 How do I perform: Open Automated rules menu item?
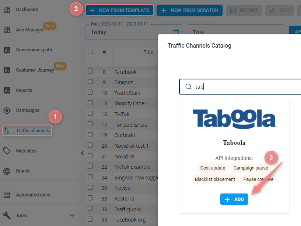click(x=33, y=195)
